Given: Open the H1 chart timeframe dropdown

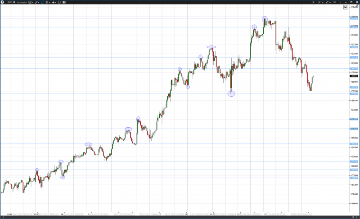Looking at the screenshot, I should (22, 2).
